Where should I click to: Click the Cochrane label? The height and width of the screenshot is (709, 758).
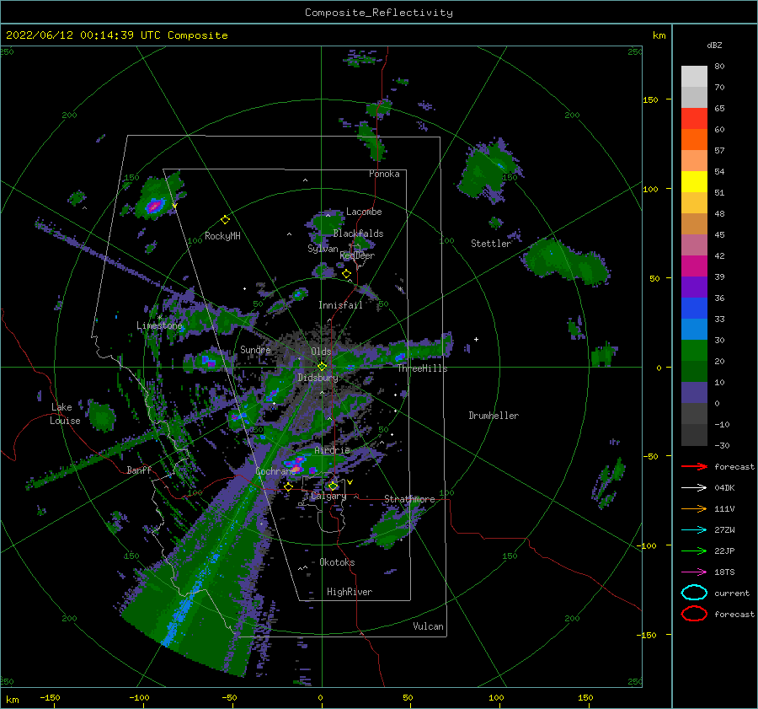point(275,471)
